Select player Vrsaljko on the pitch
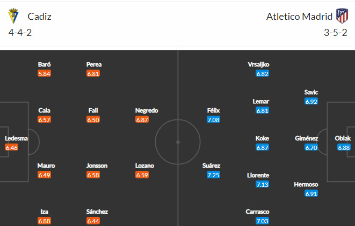 (x=258, y=64)
